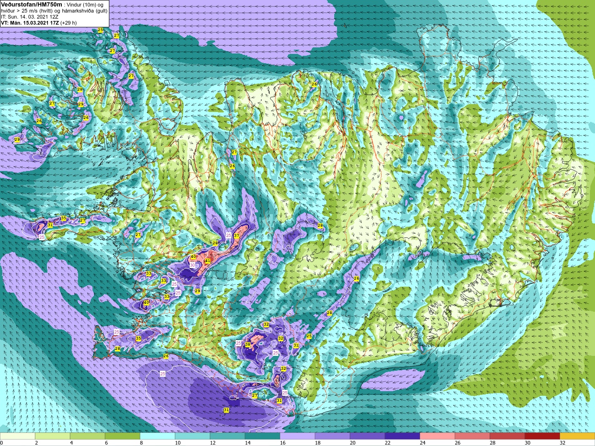This screenshot has width=595, height=446.
Task: Pick the green 4–6 m/s legend swatch
Action: [87, 436]
